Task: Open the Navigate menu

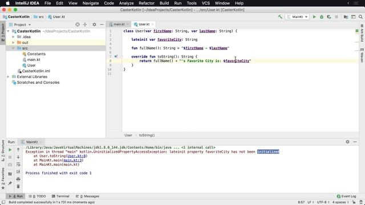Action: pyautogui.click(x=91, y=3)
